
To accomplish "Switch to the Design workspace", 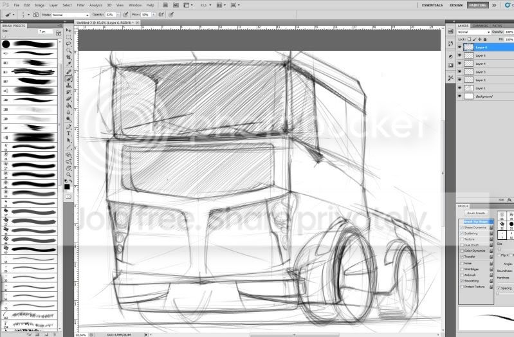I will [x=456, y=5].
